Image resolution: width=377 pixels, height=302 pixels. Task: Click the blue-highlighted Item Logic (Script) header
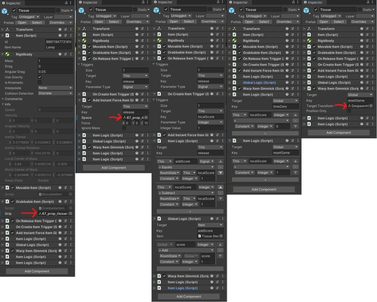pyautogui.click(x=183, y=288)
